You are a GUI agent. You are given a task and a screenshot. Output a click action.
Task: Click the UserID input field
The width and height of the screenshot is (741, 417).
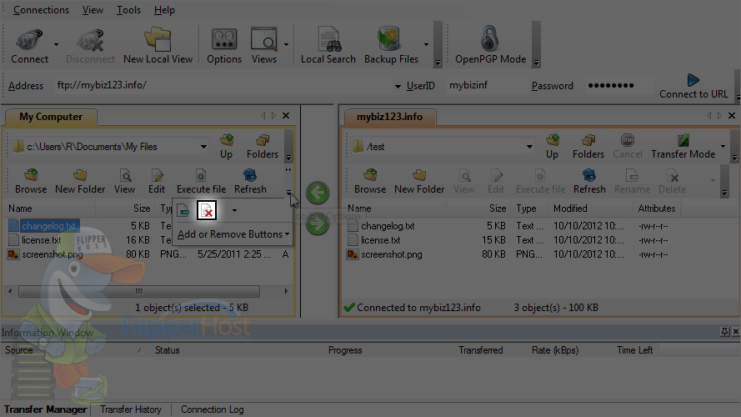[485, 86]
